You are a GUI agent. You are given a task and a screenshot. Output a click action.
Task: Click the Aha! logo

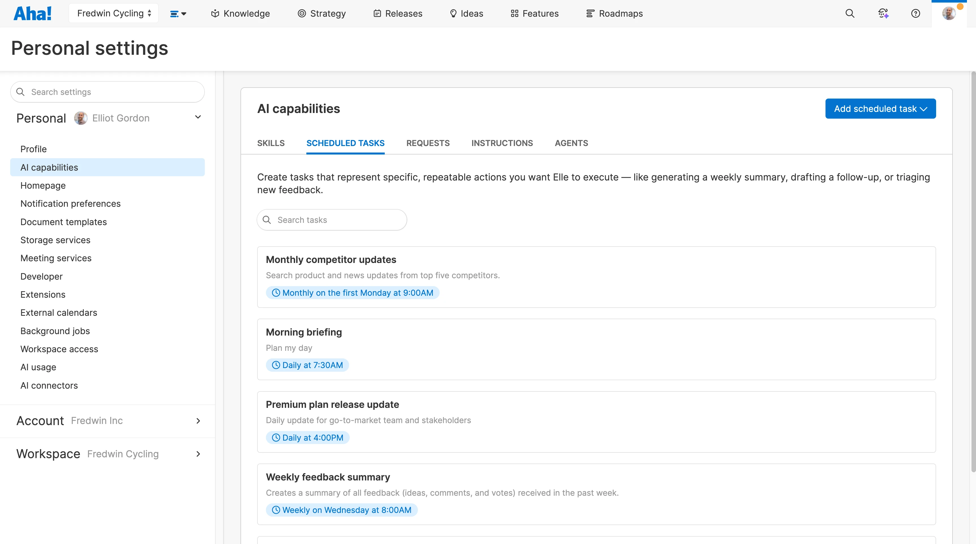click(x=33, y=14)
